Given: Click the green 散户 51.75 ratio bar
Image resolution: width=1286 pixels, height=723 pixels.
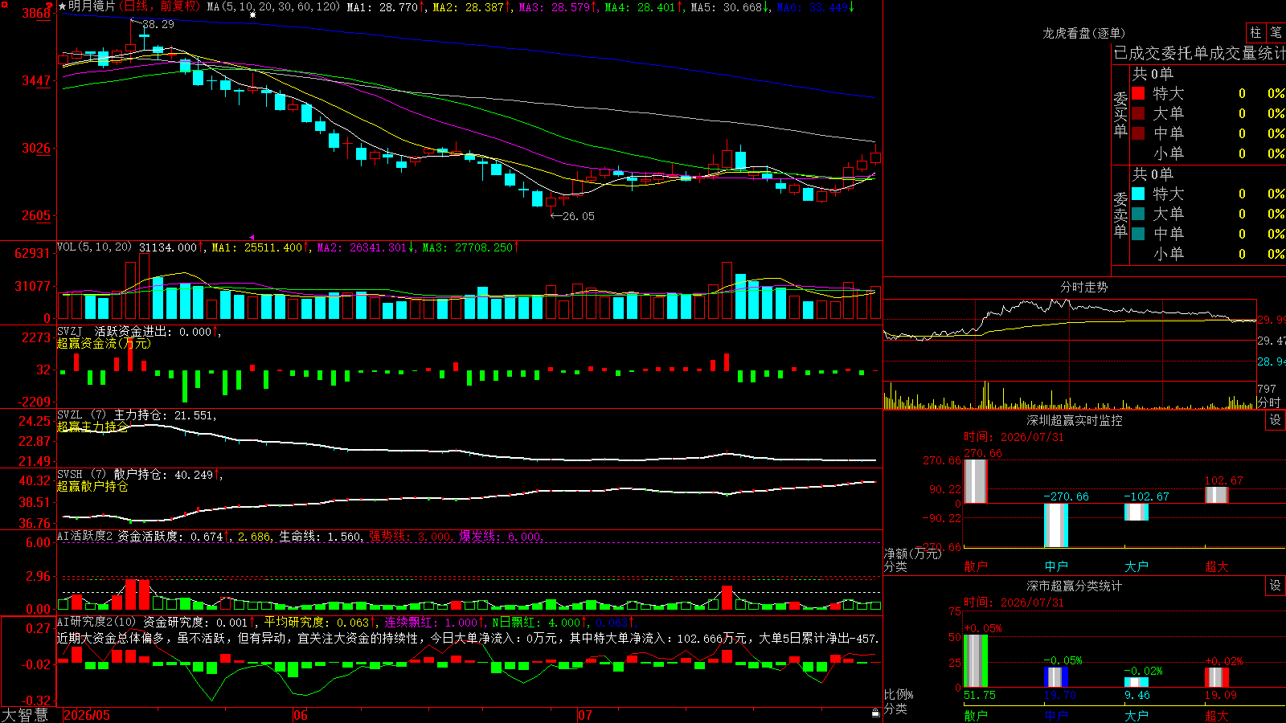Looking at the screenshot, I should (x=976, y=661).
